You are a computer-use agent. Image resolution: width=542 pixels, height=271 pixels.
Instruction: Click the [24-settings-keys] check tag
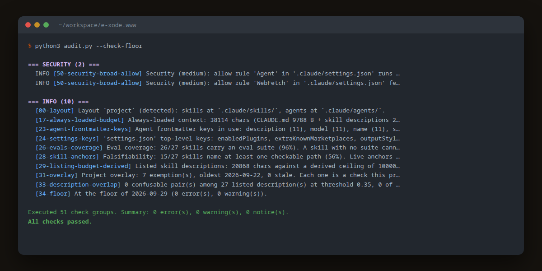pyautogui.click(x=67, y=139)
